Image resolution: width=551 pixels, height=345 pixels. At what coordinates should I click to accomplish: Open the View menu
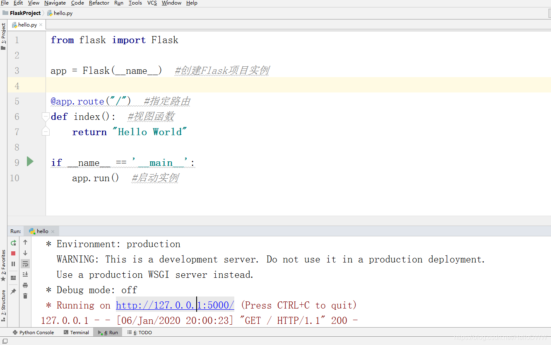[x=34, y=3]
